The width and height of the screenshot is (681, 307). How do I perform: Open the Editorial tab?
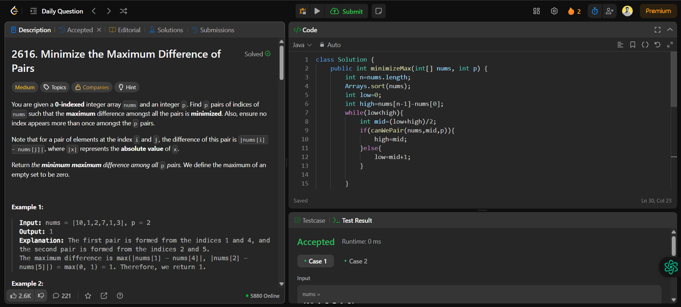coord(125,30)
